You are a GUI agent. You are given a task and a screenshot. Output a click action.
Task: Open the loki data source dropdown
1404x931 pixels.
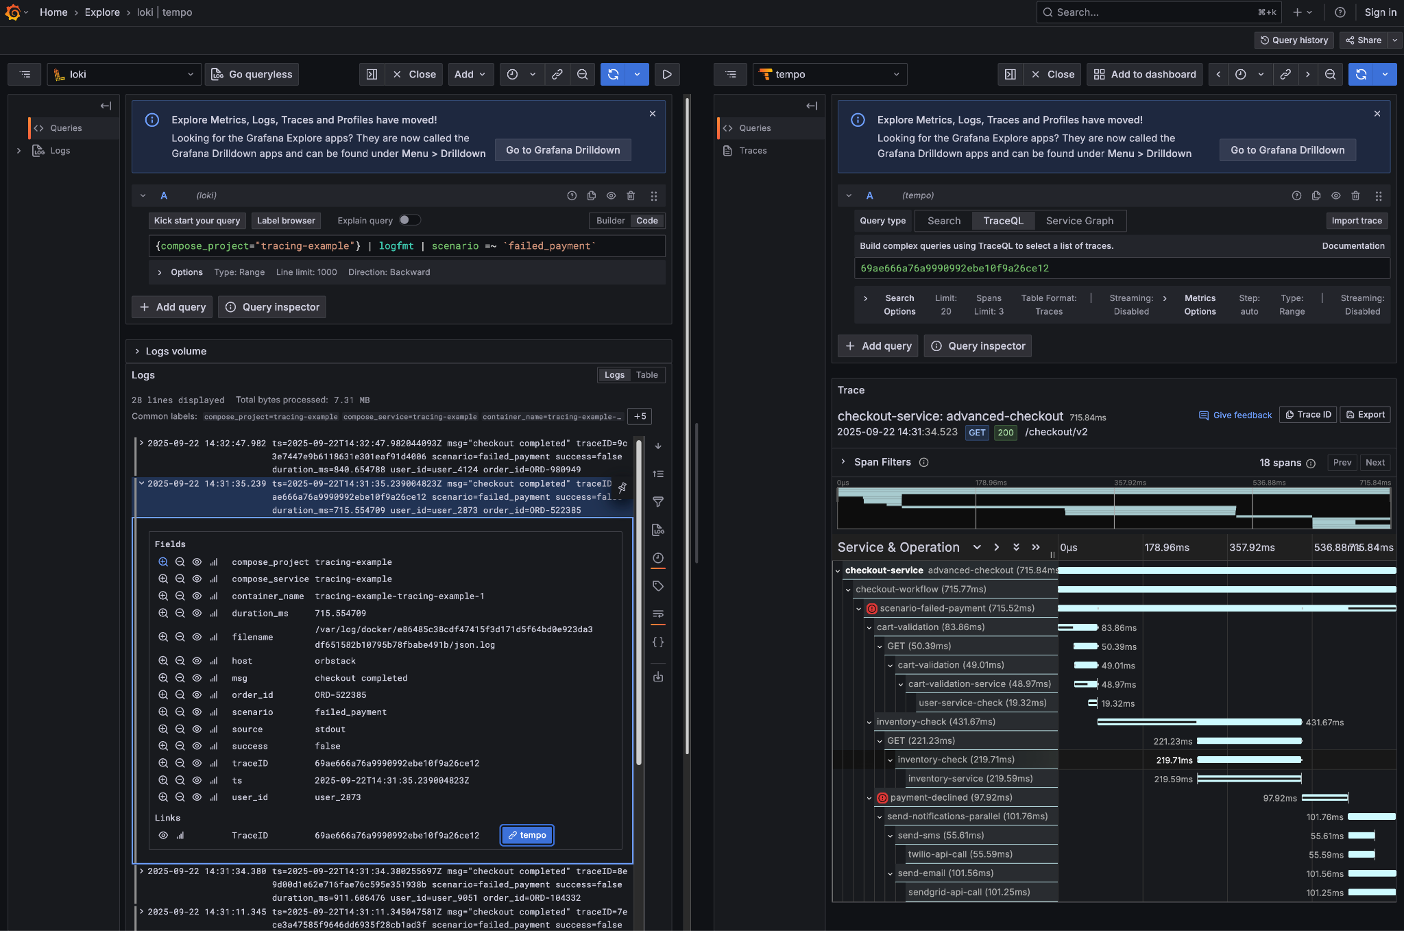click(125, 75)
